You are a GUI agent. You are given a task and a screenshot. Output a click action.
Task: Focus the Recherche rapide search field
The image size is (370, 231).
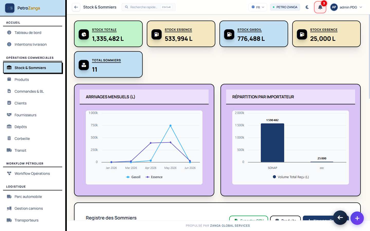[x=149, y=7]
